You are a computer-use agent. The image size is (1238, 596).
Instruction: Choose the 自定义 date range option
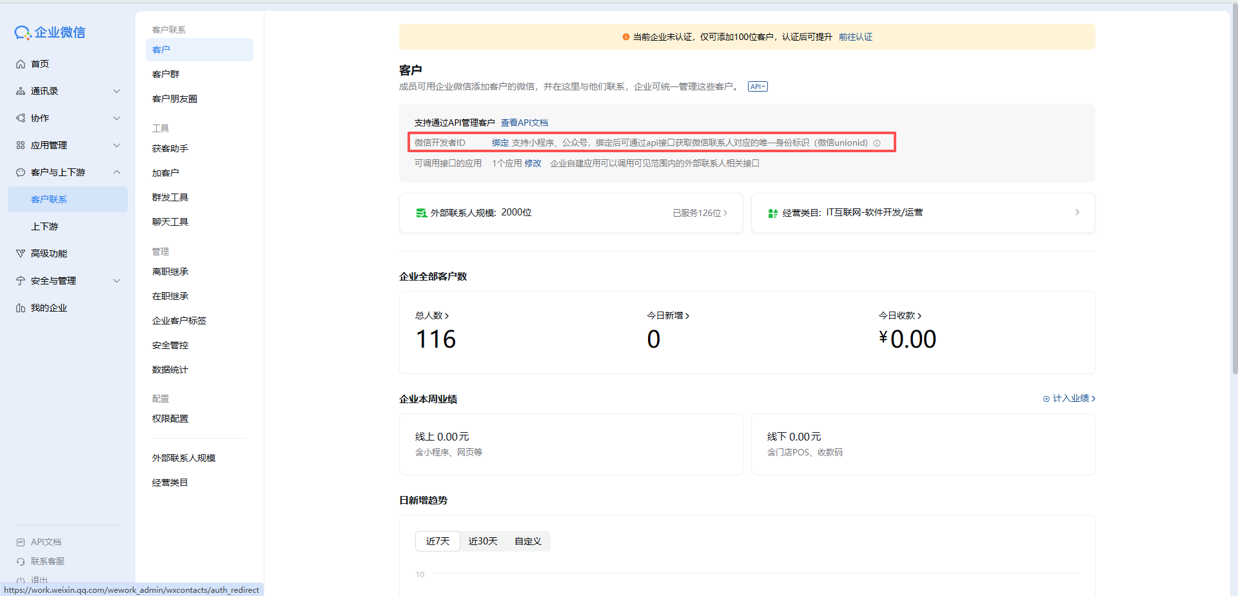point(528,541)
